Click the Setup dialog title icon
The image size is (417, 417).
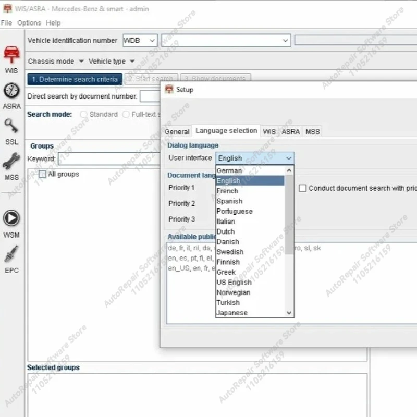(x=169, y=89)
